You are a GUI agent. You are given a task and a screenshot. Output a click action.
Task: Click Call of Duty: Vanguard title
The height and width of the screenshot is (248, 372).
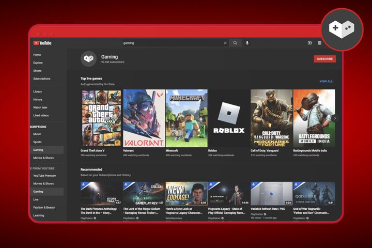265,151
